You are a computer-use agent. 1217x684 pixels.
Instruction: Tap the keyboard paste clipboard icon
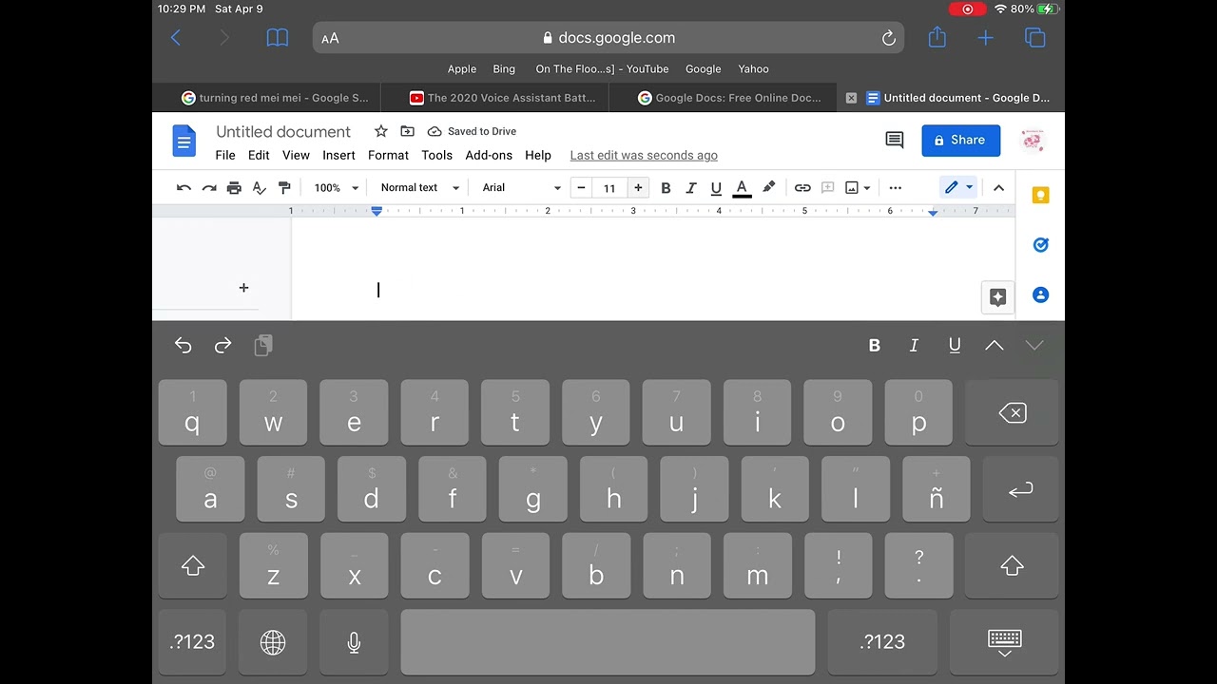click(263, 346)
